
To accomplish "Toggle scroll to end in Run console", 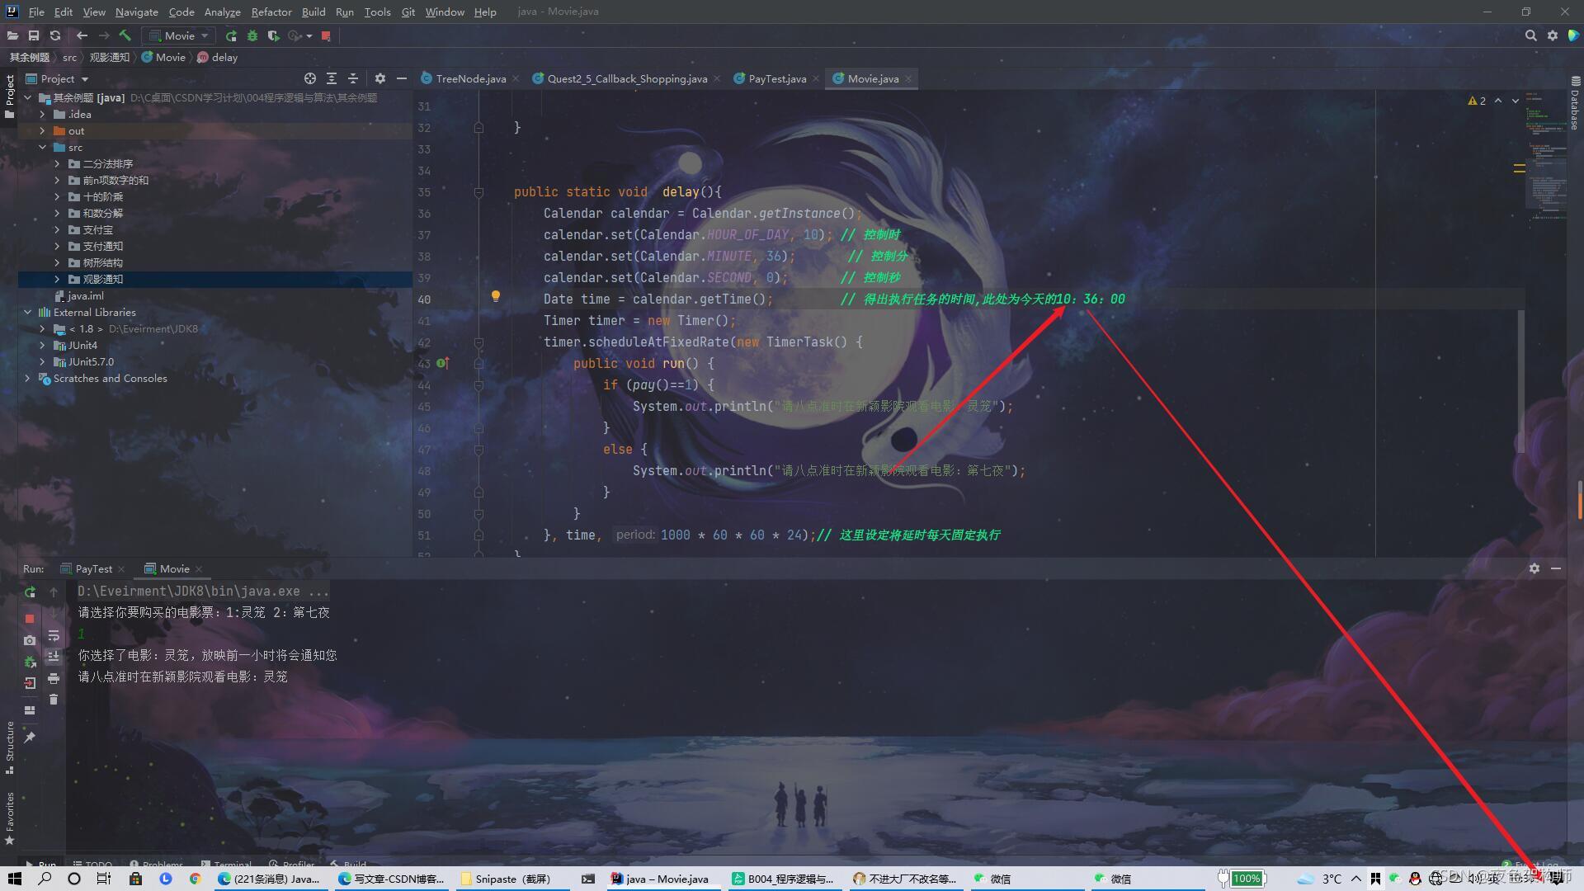I will click(x=54, y=657).
